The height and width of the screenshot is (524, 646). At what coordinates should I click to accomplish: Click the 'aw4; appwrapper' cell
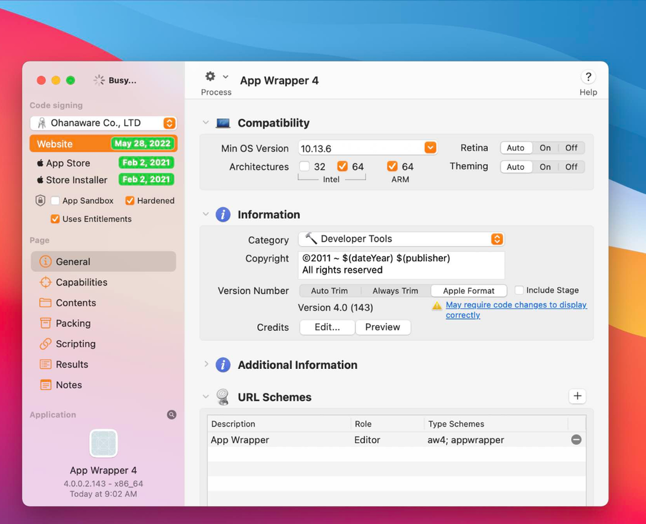(x=466, y=440)
